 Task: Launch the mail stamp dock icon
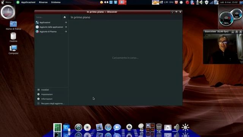(x=141, y=127)
